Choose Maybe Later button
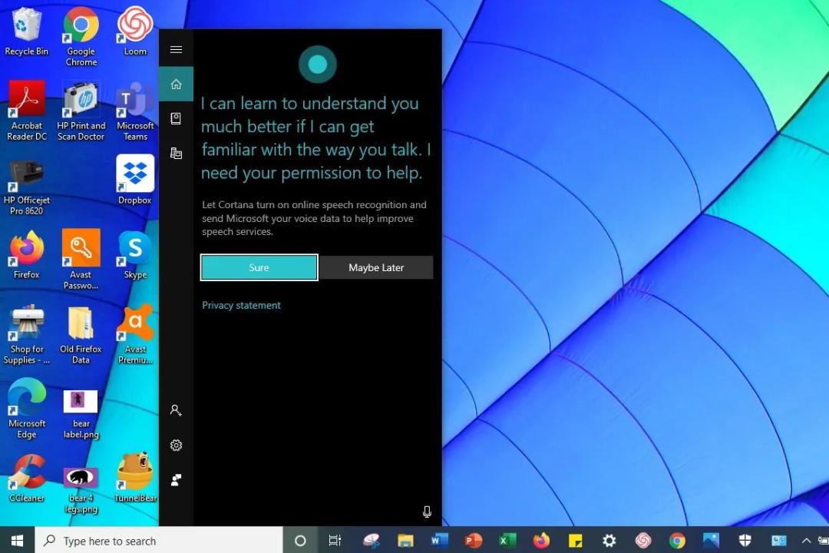Screen dimensions: 829x553 click(x=376, y=268)
